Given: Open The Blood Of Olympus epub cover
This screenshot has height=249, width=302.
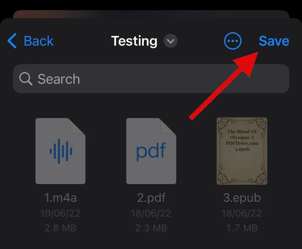Looking at the screenshot, I should 242,151.
